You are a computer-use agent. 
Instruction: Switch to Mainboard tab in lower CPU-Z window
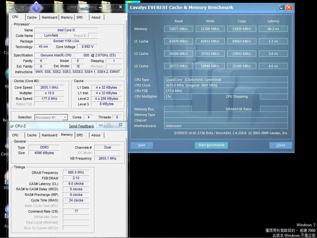(x=49, y=135)
